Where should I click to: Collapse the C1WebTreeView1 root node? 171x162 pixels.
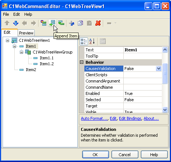tap(7, 40)
